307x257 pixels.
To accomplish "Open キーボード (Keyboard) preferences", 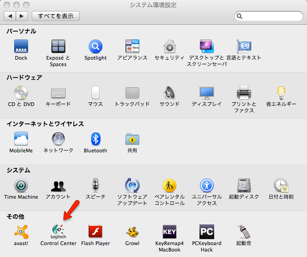I will (58, 93).
